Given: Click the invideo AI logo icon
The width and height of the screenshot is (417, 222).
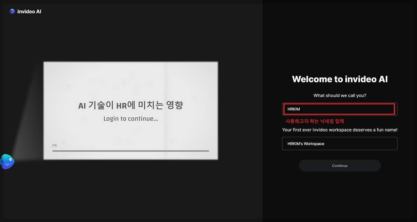Looking at the screenshot, I should coord(12,11).
